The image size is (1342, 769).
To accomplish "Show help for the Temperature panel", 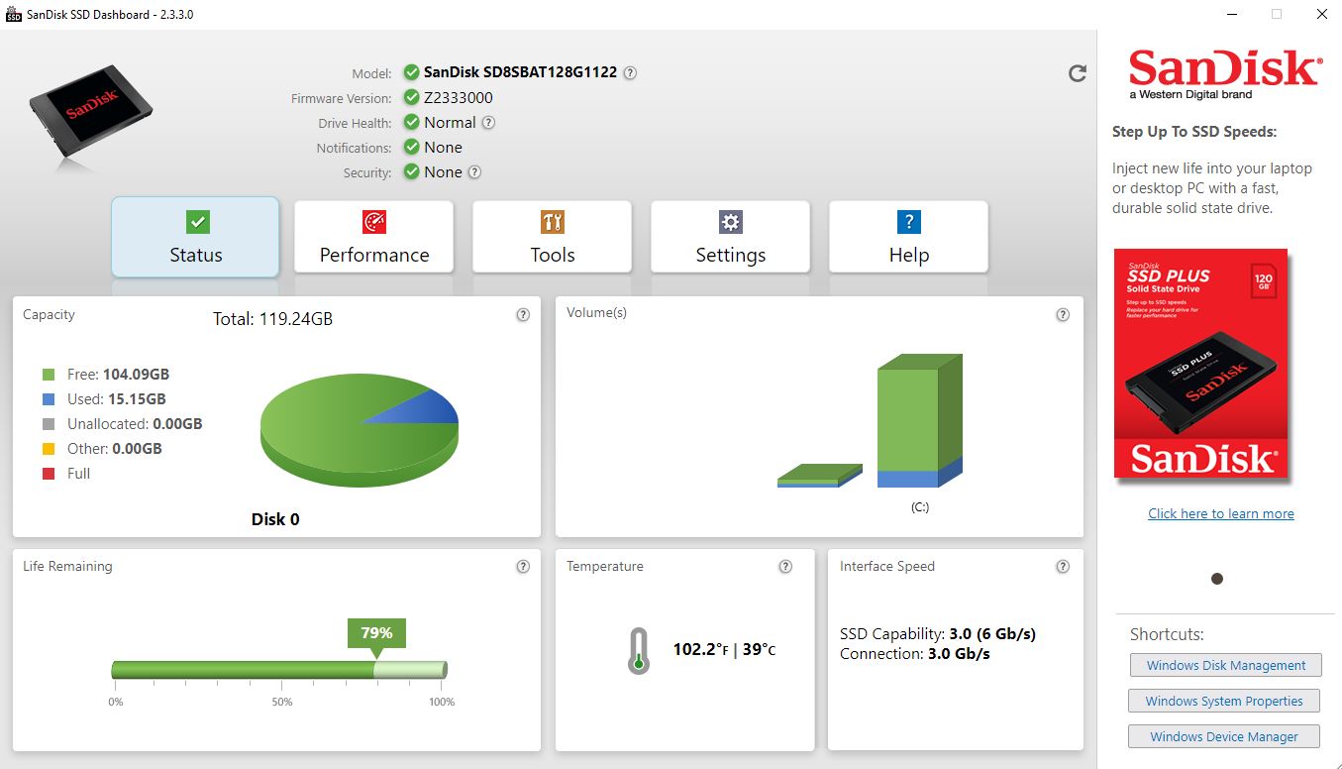I will pyautogui.click(x=785, y=567).
